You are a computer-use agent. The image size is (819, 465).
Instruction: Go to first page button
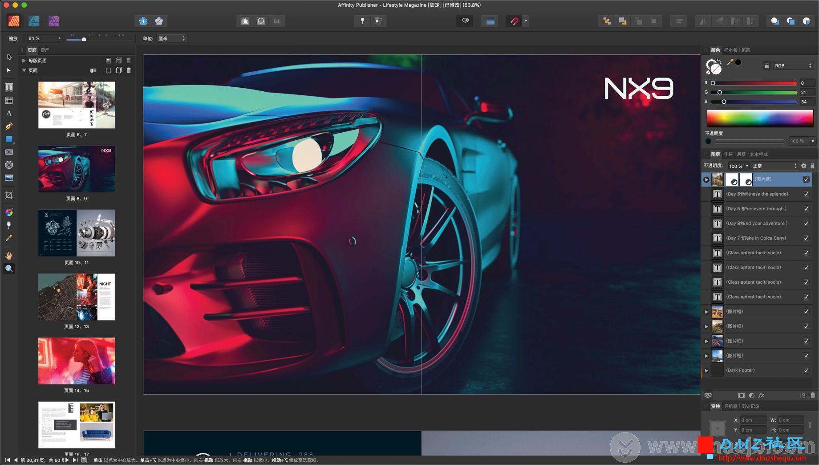pos(8,460)
